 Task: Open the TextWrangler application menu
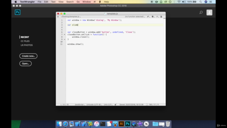point(27,2)
